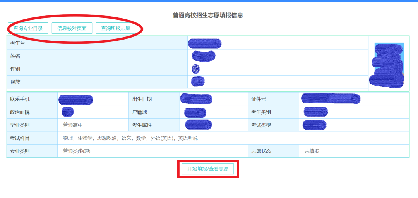Click the 考生类别 label cell
The height and width of the screenshot is (198, 418).
(x=274, y=112)
